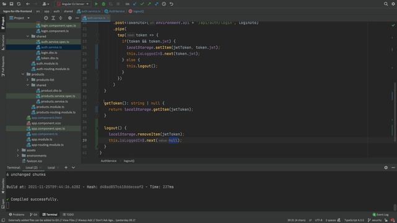Open Terminal panel gear settings

(386, 167)
